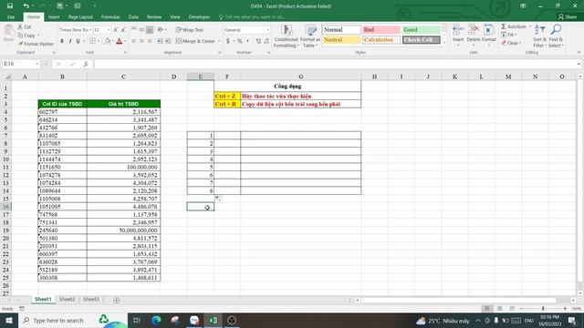Select Sheet2 tab
This screenshot has width=584, height=328.
(x=67, y=300)
